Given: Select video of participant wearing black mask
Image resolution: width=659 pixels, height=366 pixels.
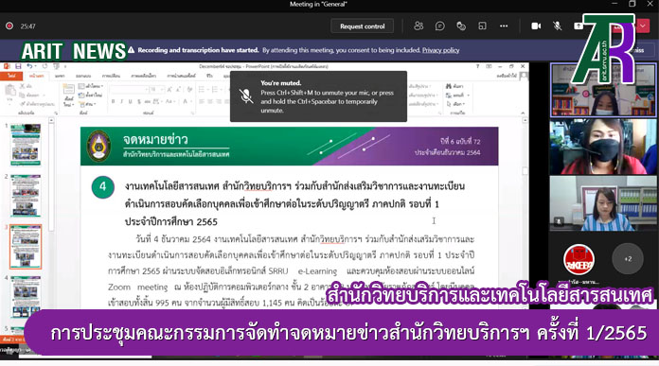Looking at the screenshot, I should tap(603, 147).
